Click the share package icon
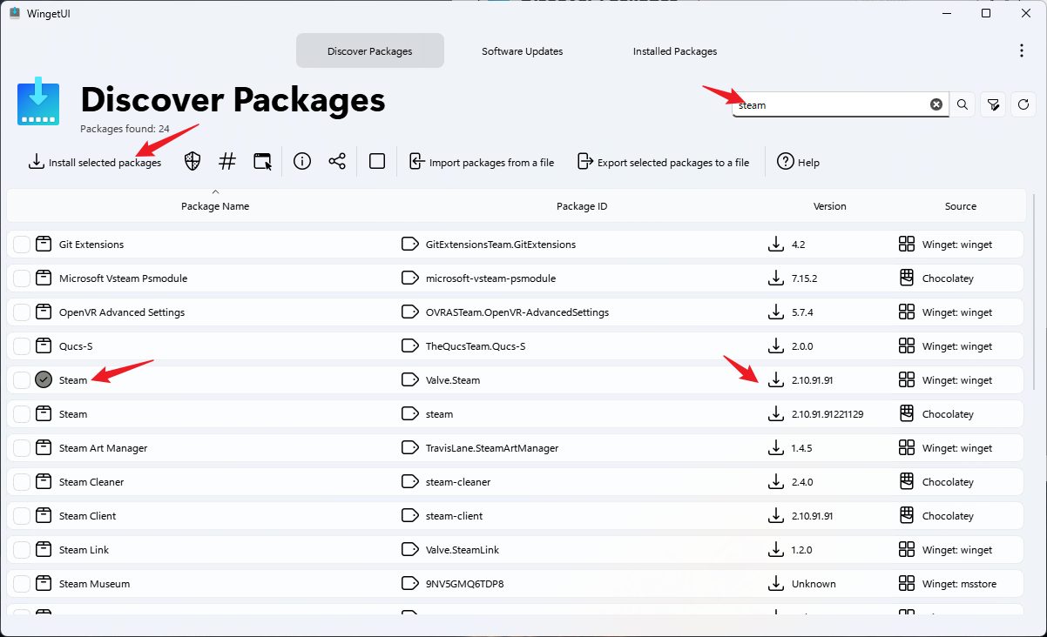Image resolution: width=1047 pixels, height=637 pixels. (337, 162)
